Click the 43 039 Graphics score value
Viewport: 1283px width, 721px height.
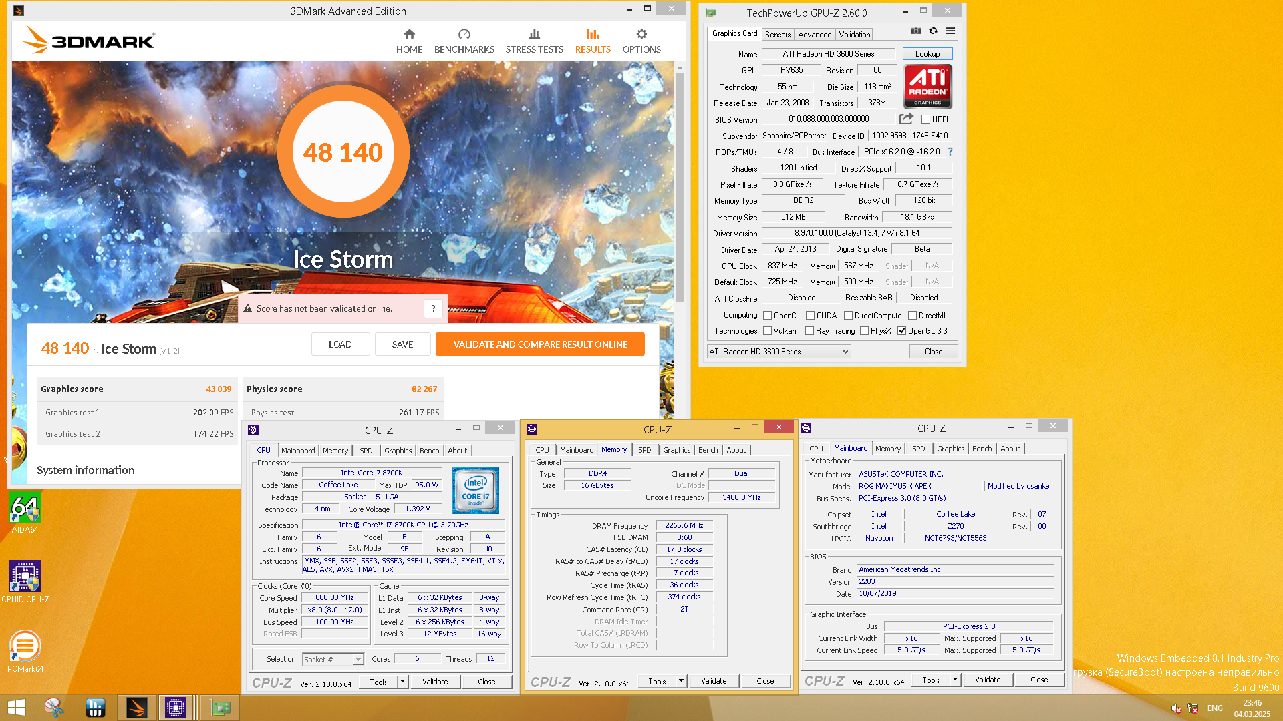[x=219, y=389]
